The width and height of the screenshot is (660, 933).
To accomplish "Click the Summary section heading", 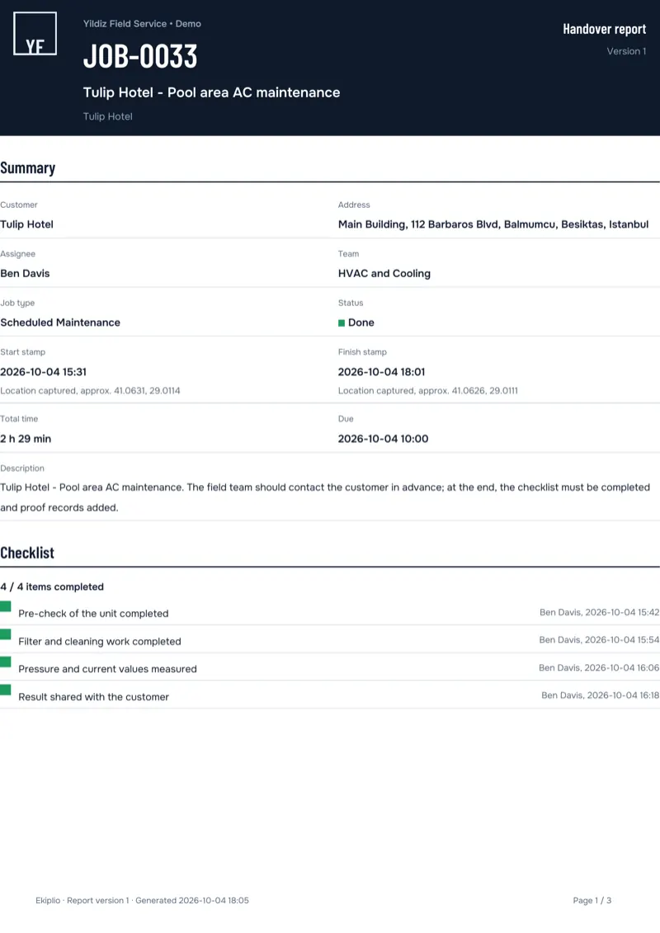I will 28,167.
